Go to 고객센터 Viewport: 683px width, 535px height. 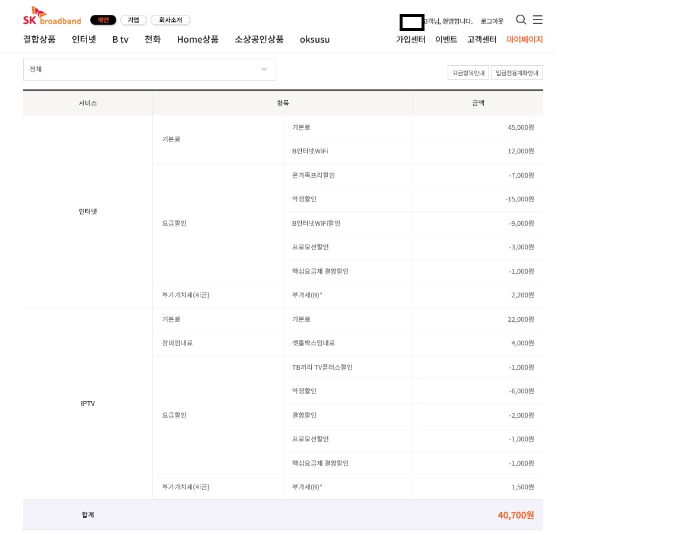point(482,40)
